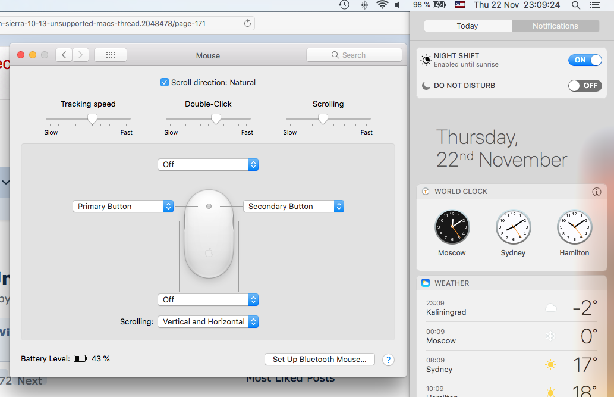Turn on Do Not Disturb switch
Image resolution: width=614 pixels, height=397 pixels.
[585, 86]
